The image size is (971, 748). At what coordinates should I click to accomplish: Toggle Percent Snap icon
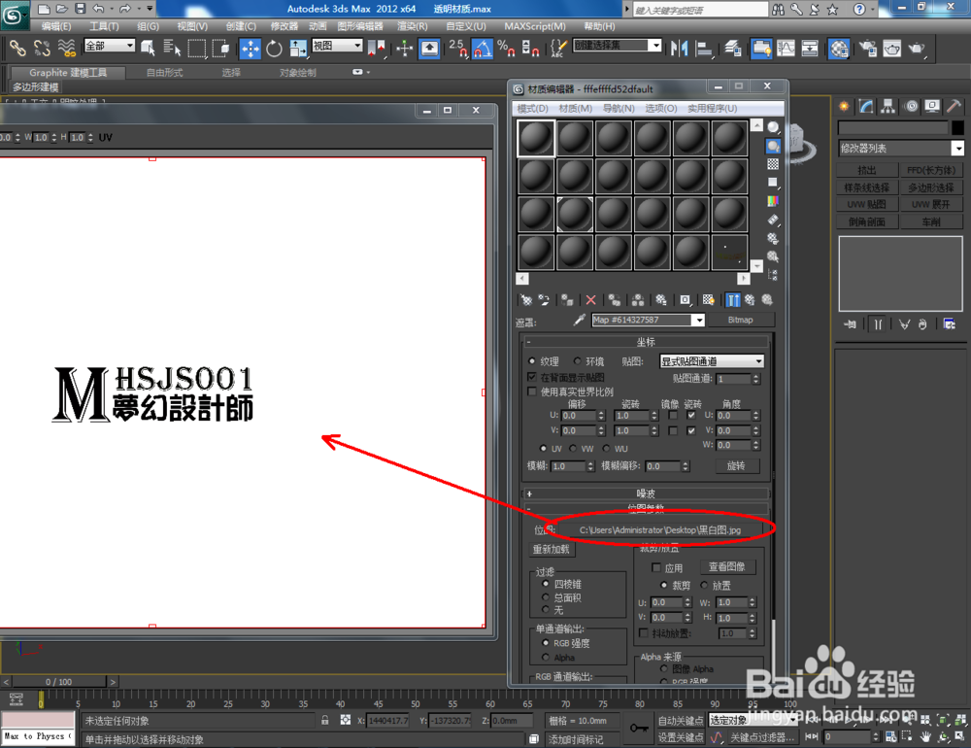(506, 49)
